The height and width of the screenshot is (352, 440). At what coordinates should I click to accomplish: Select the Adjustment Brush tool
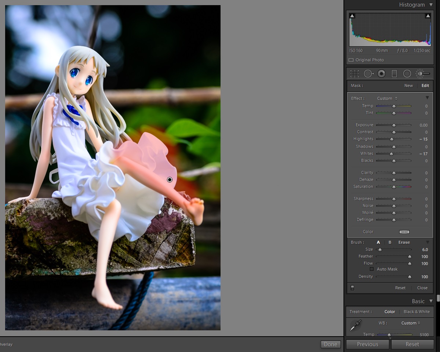tap(423, 73)
